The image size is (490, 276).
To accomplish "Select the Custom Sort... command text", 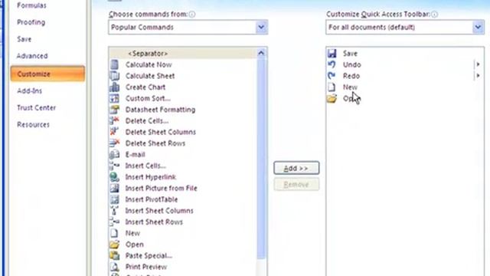I will tap(148, 99).
